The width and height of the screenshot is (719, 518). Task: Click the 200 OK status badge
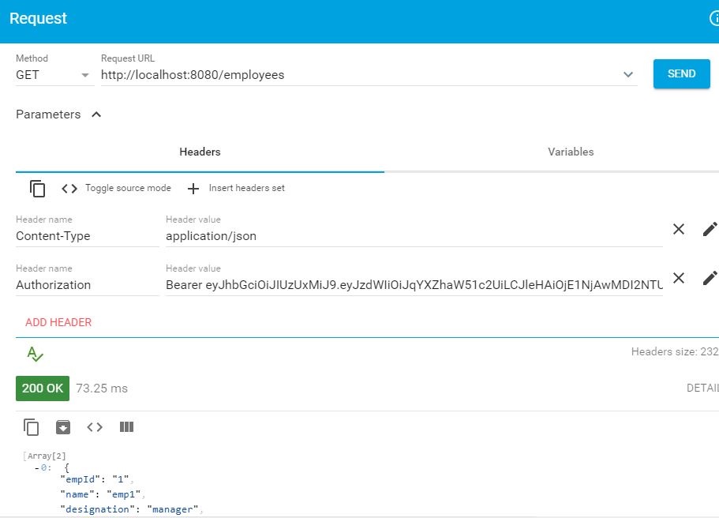tap(43, 388)
